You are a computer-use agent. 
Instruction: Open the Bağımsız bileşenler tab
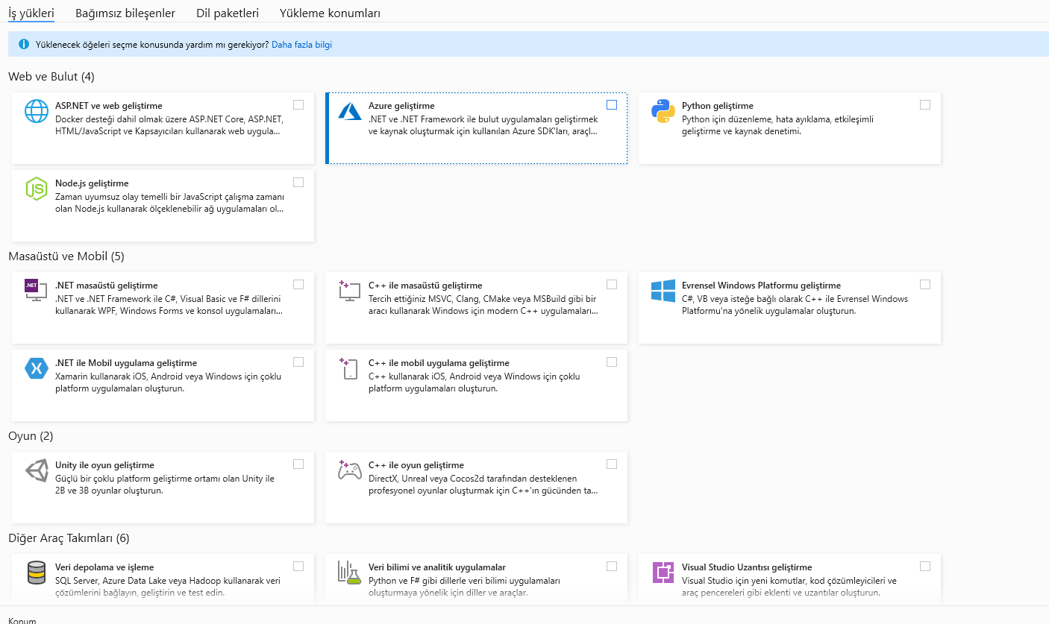click(x=125, y=13)
